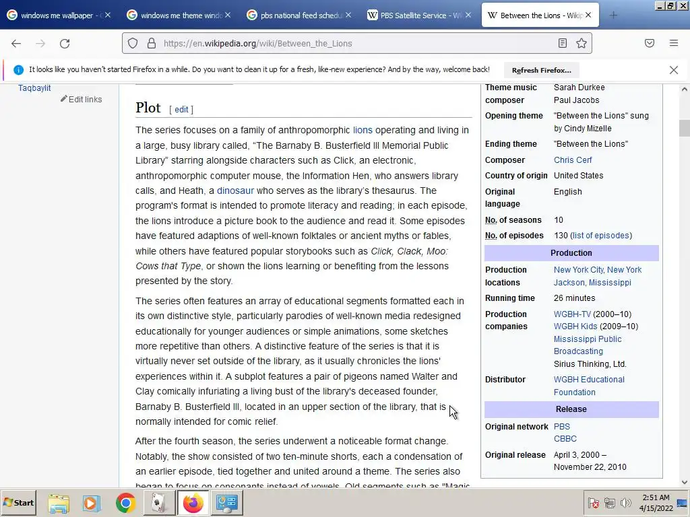The height and width of the screenshot is (517, 690).
Task: Close the 'windows me wallpaper' tab
Action: coord(108,15)
